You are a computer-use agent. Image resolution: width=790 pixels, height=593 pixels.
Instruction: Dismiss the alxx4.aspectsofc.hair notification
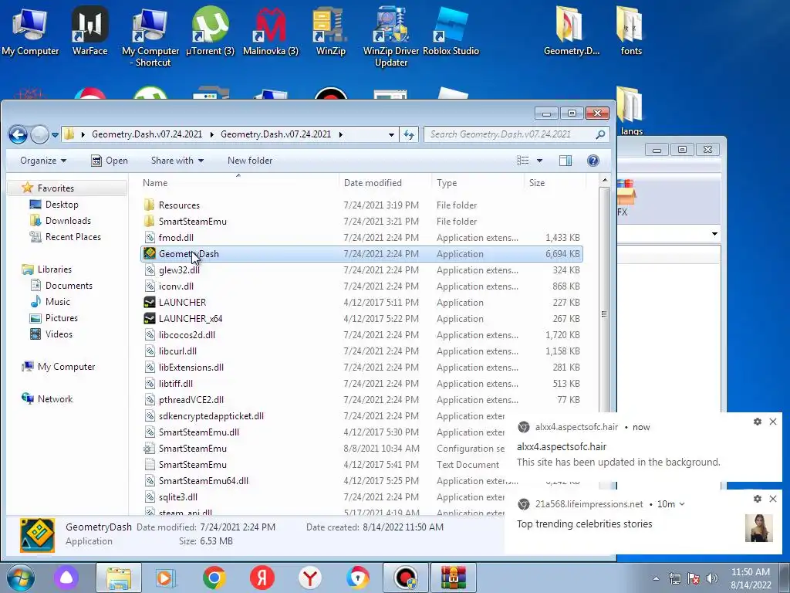pos(773,422)
